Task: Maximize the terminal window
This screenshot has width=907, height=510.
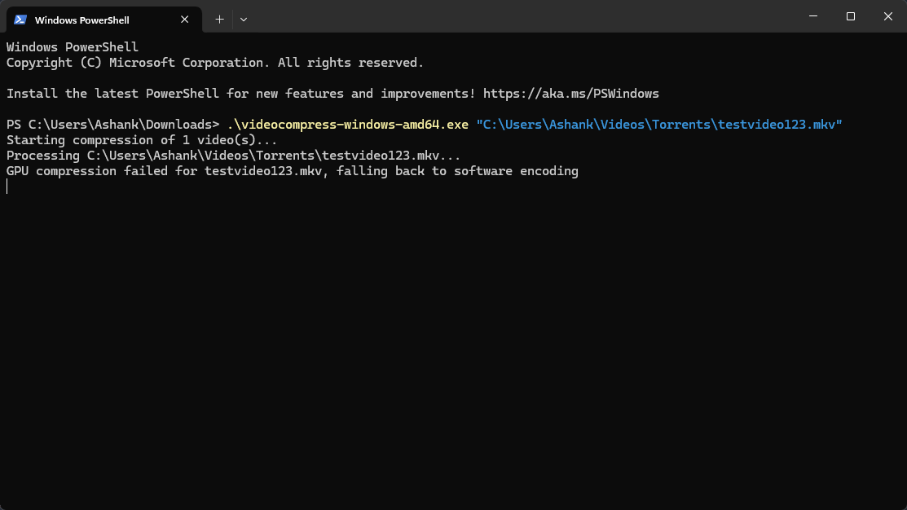Action: pyautogui.click(x=851, y=16)
